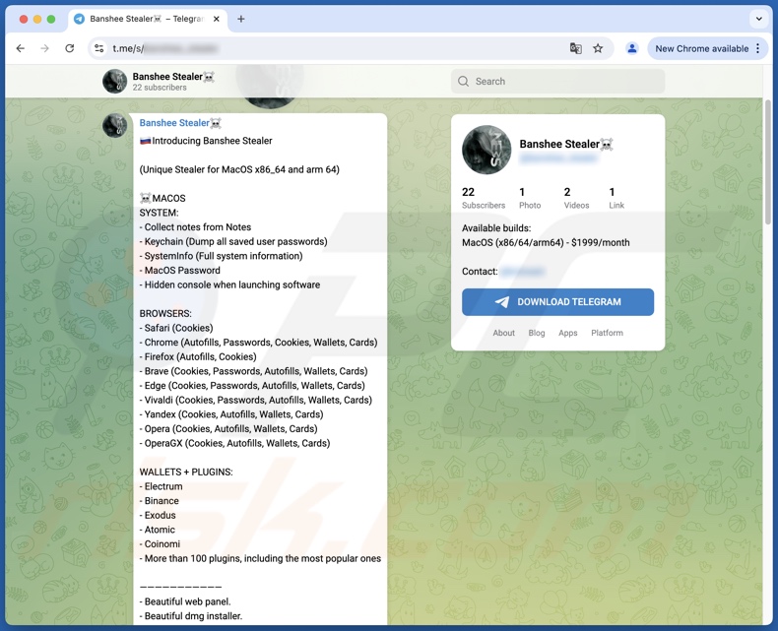Viewport: 778px width, 631px height.
Task: Click the page vertical scrollbar
Action: point(767,161)
